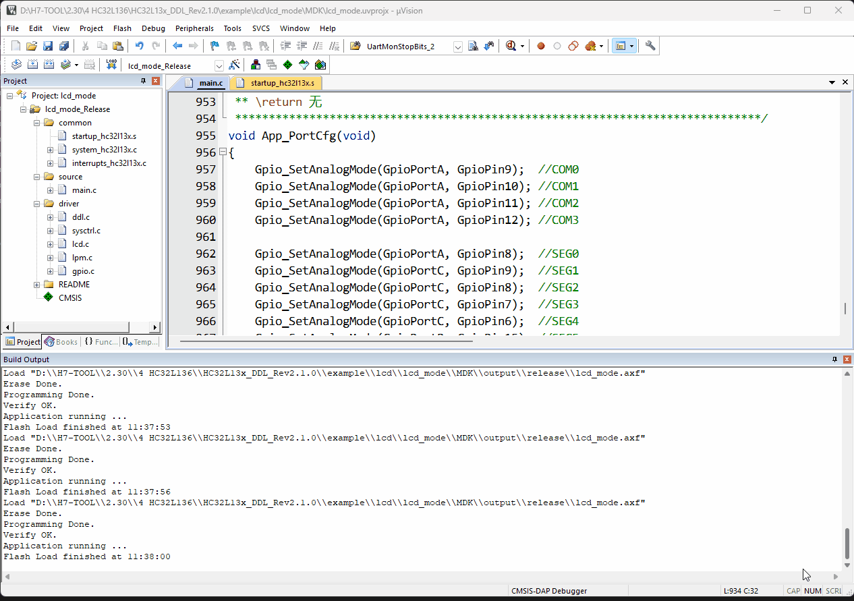Toggle the window layout view button
The width and height of the screenshot is (854, 601).
(621, 46)
